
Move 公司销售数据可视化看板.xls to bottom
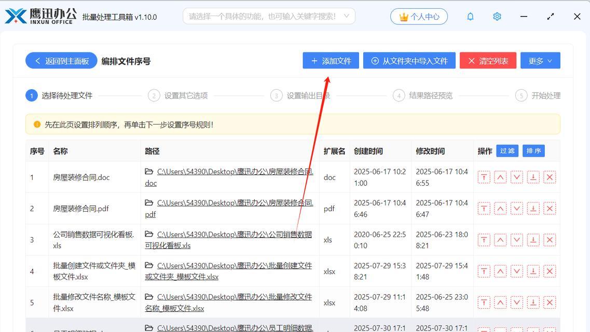click(533, 240)
